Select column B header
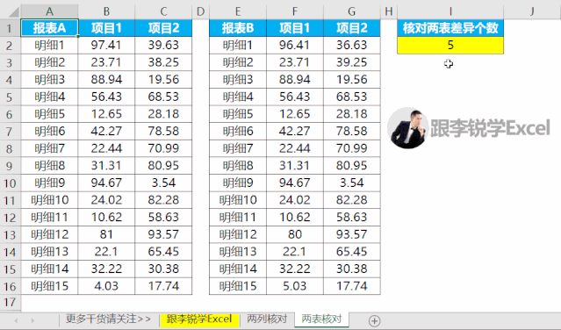561x330 pixels. [106, 11]
